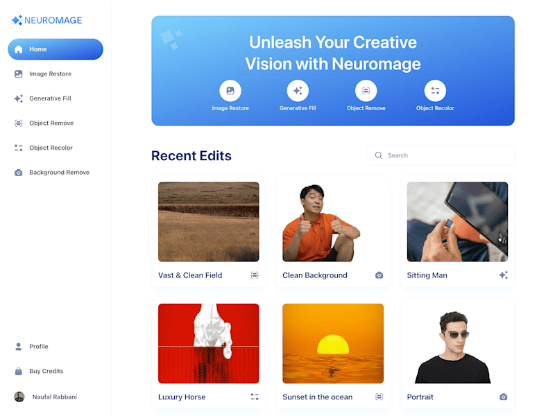
Task: Click the object remove icon on Vast & Clean Field
Action: coord(255,275)
